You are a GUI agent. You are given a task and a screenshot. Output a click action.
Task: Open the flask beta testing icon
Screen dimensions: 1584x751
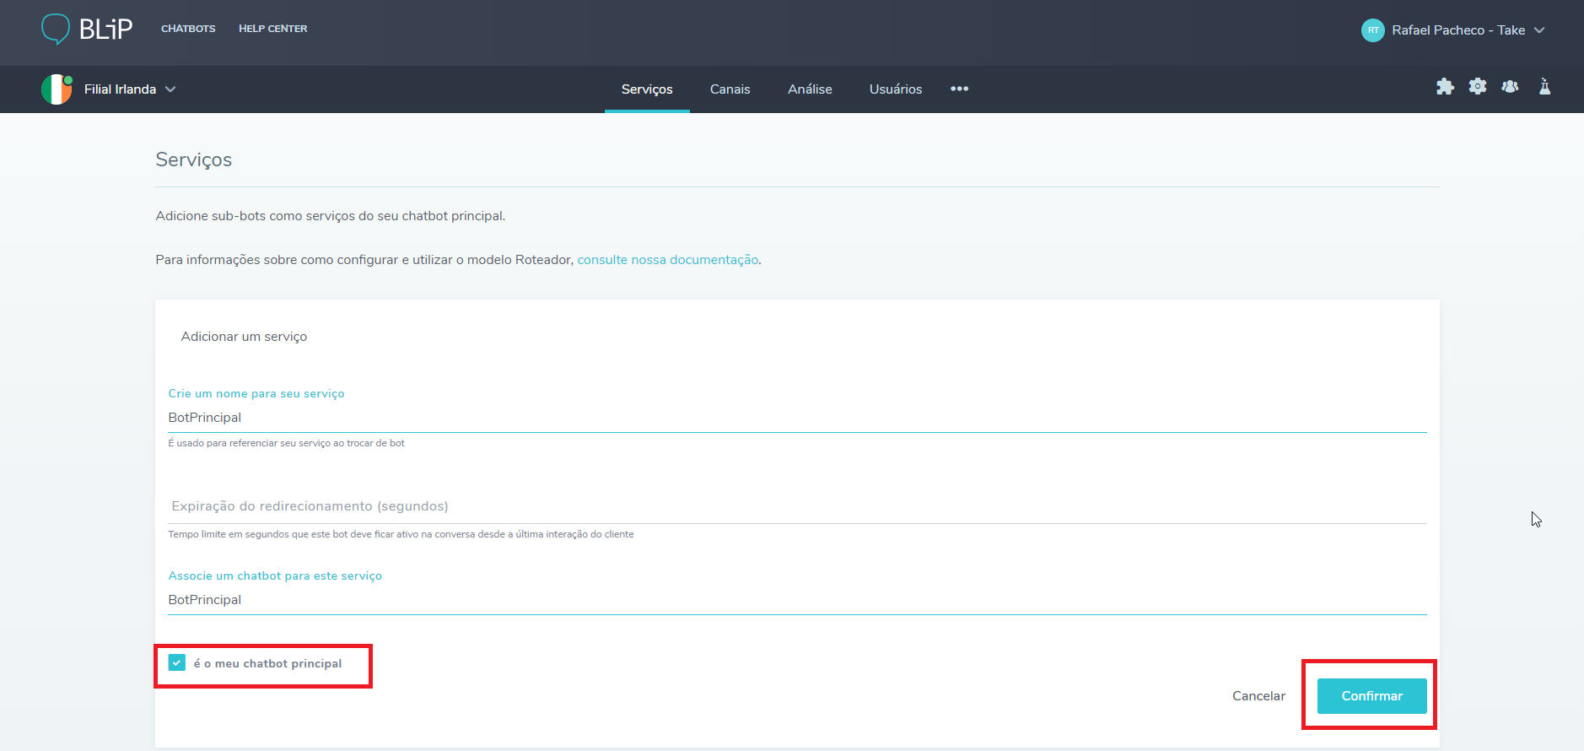point(1544,87)
